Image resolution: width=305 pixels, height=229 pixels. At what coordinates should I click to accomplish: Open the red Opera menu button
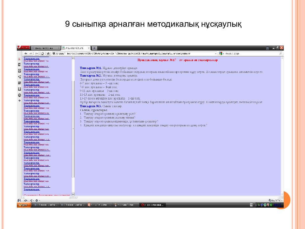click(23, 47)
